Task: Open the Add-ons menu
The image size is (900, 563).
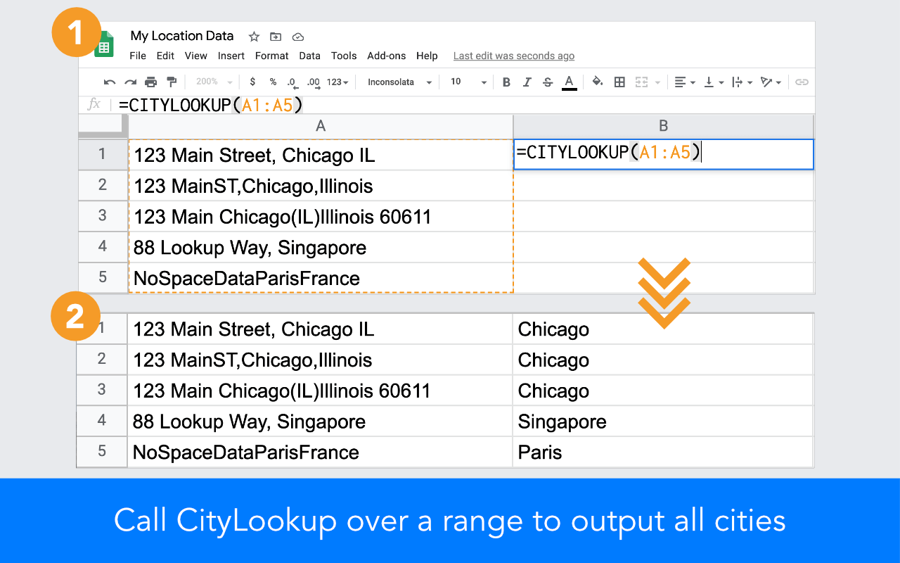Action: (386, 56)
